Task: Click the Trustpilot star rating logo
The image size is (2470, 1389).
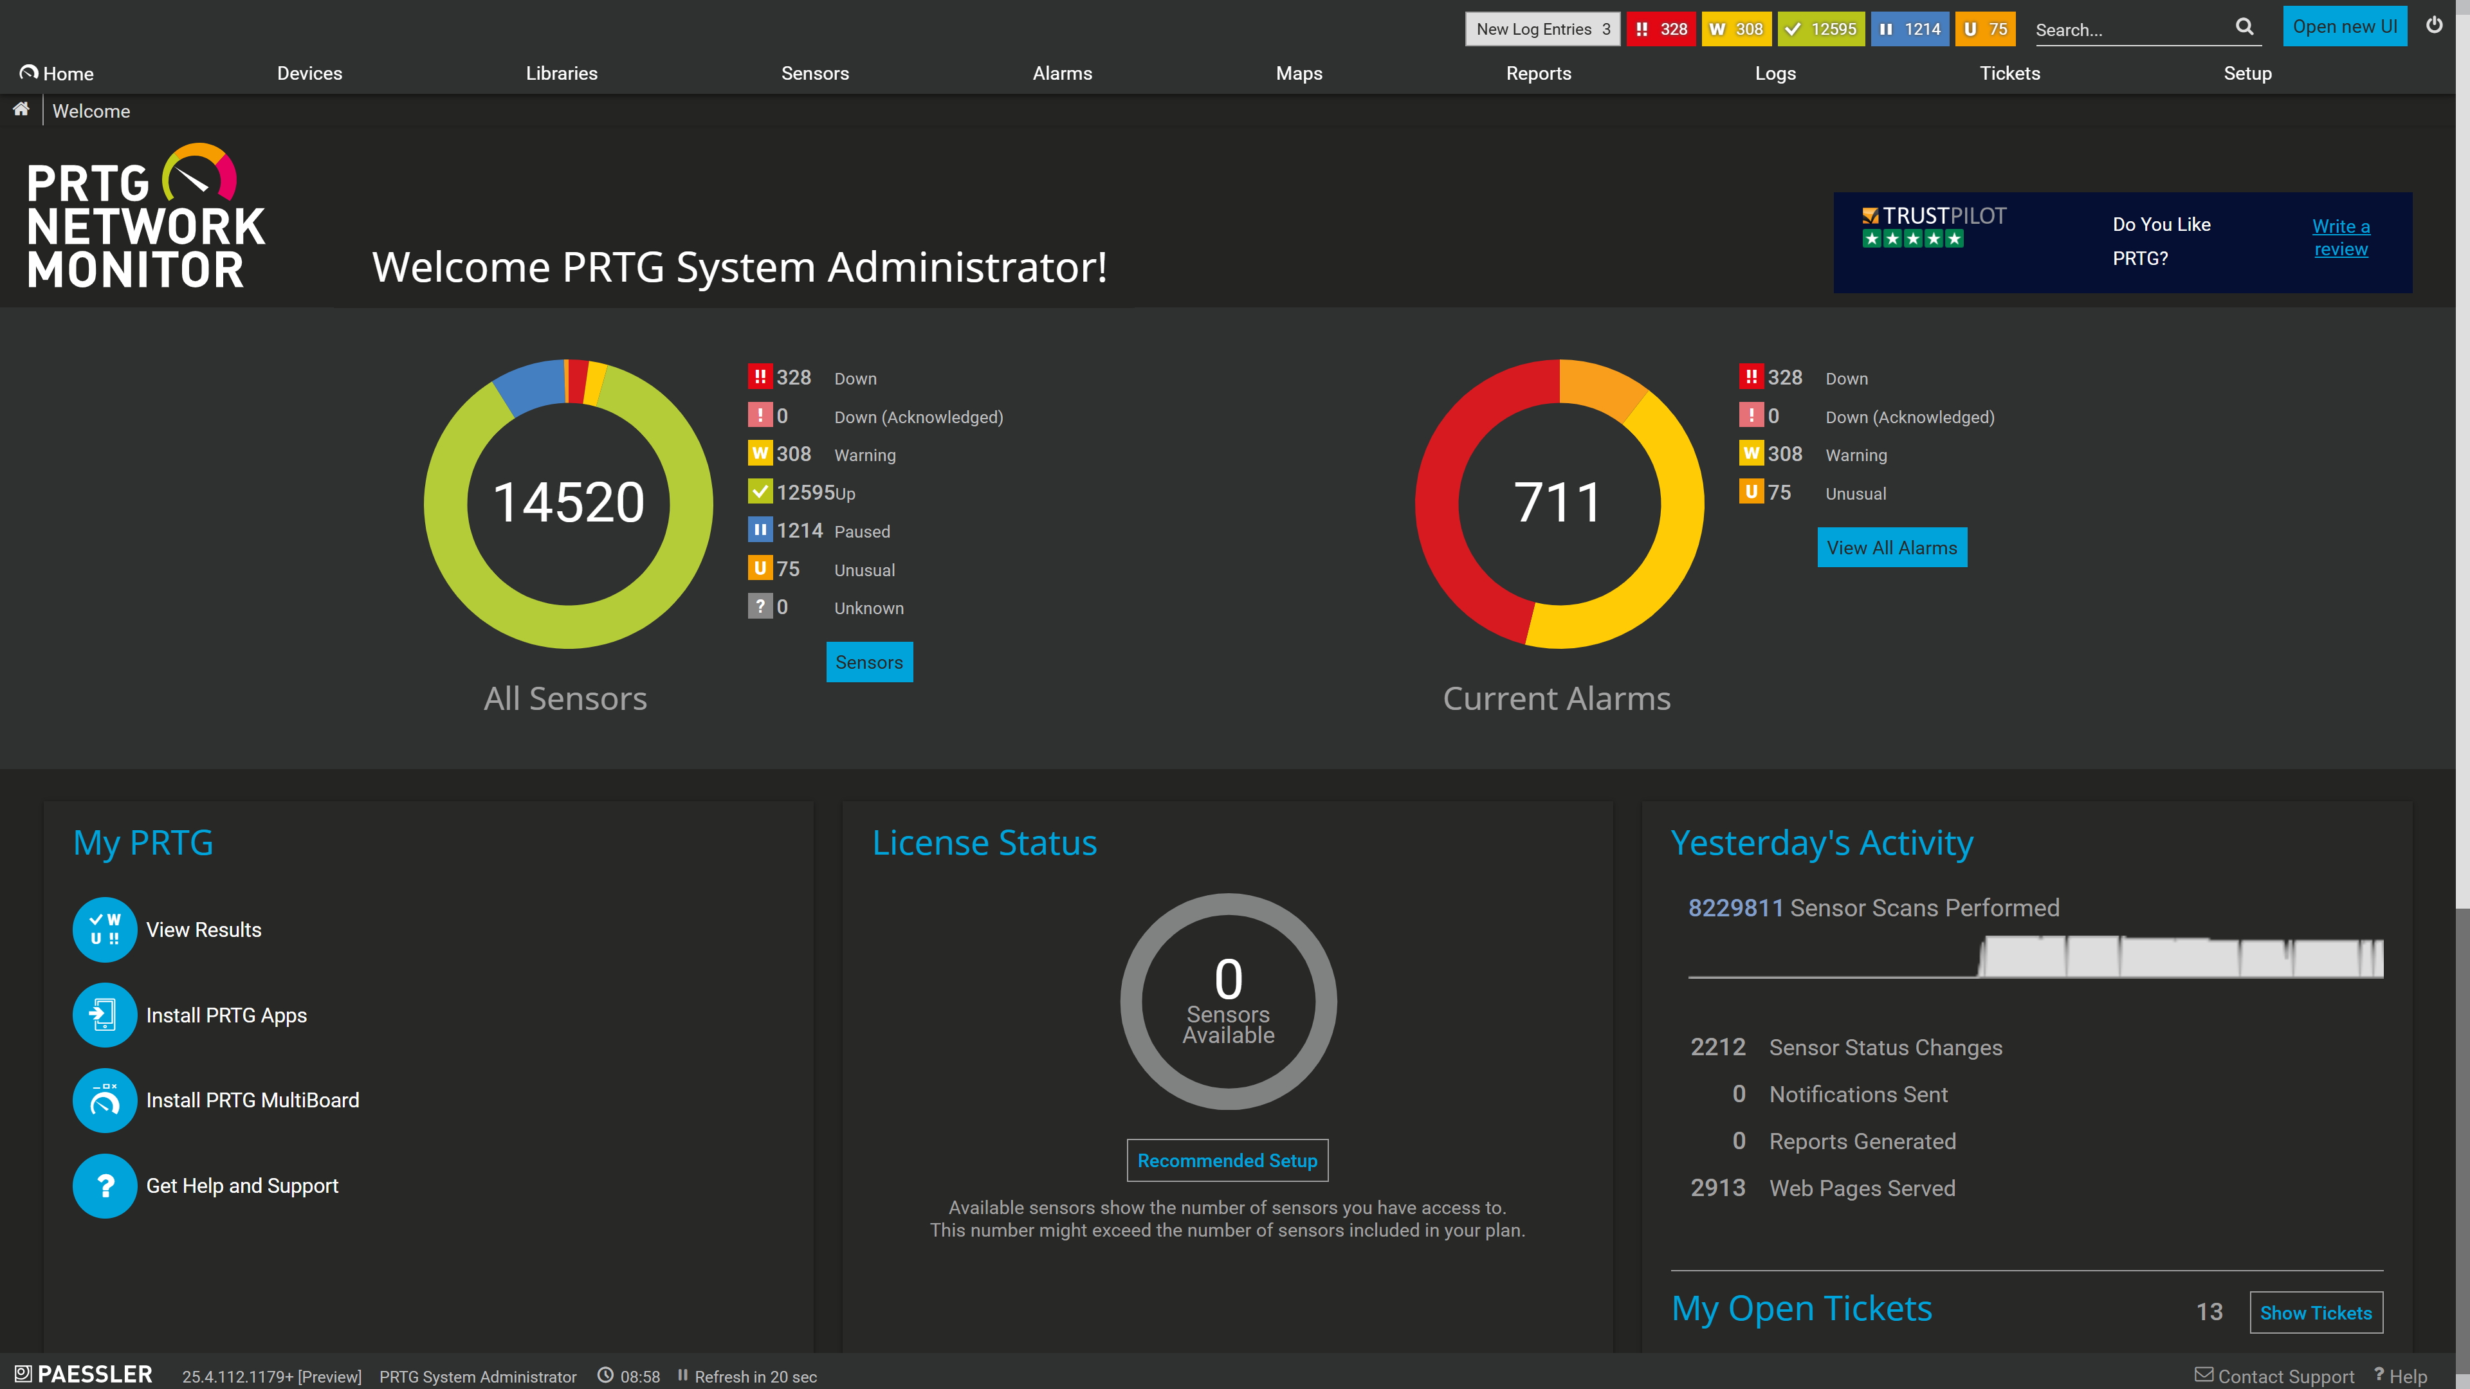Action: (x=1933, y=226)
